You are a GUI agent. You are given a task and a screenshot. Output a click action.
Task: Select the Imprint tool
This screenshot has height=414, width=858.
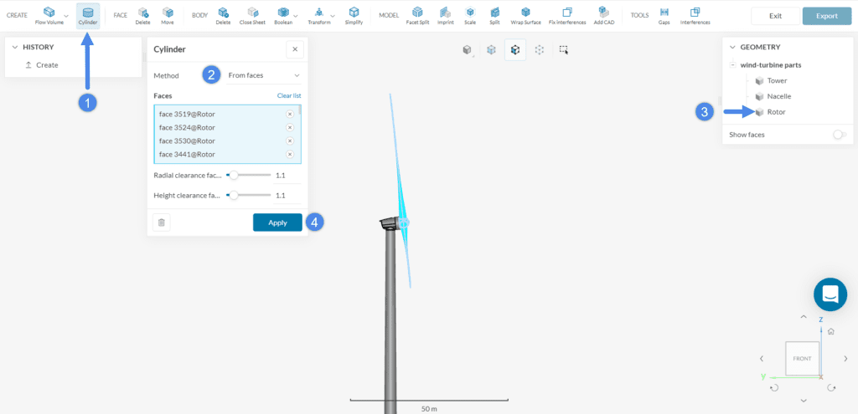446,16
